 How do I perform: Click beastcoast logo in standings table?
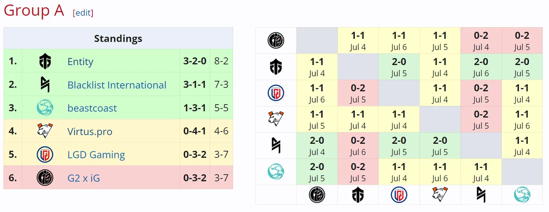45,108
